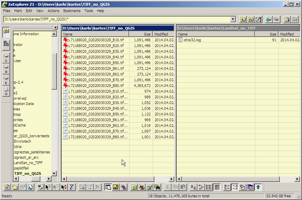Click left pane horizontal scroll right arrow
302x200 pixels.
click(172, 179)
